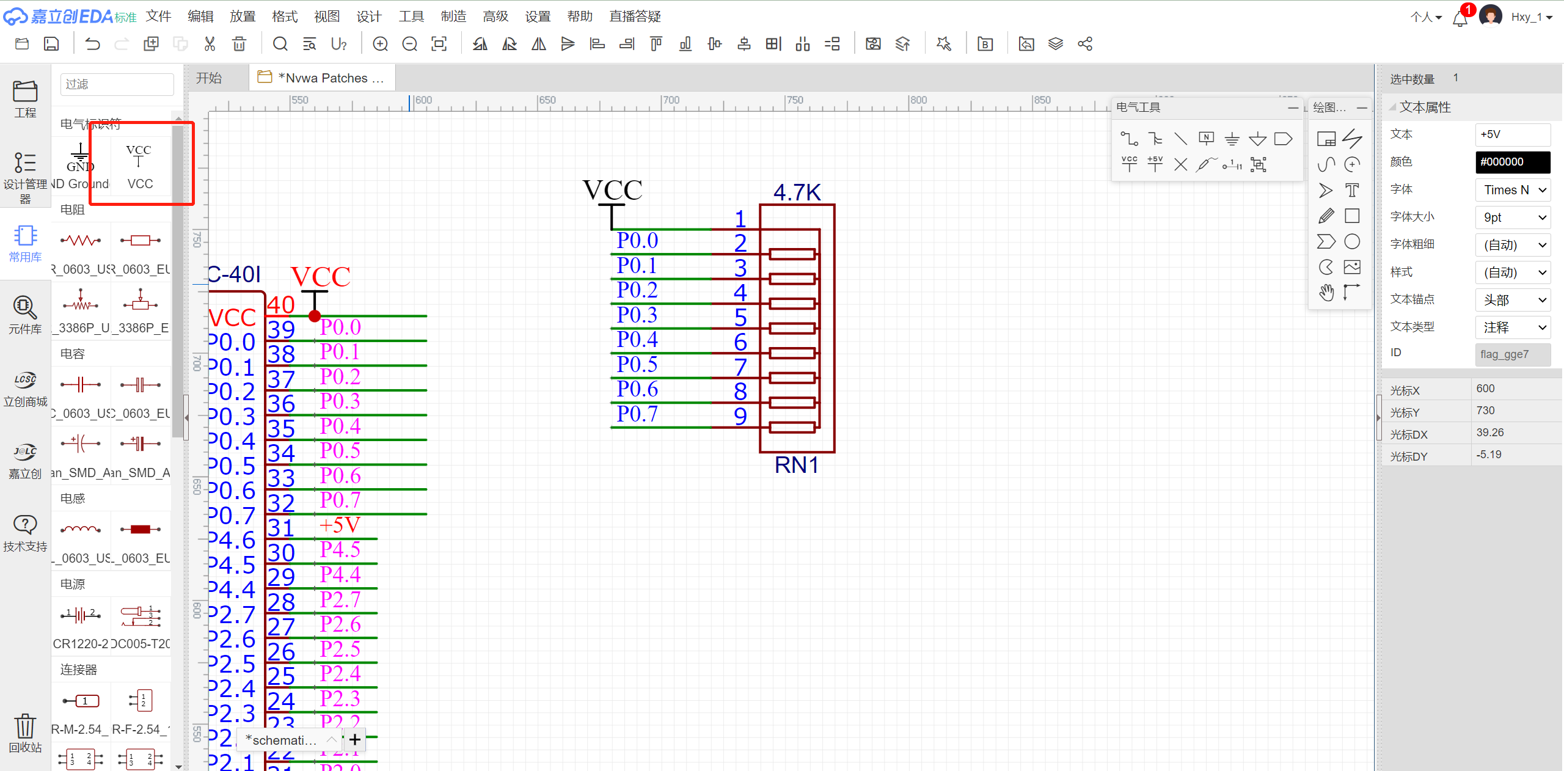Open the 放置 menu
The image size is (1564, 771).
click(242, 16)
